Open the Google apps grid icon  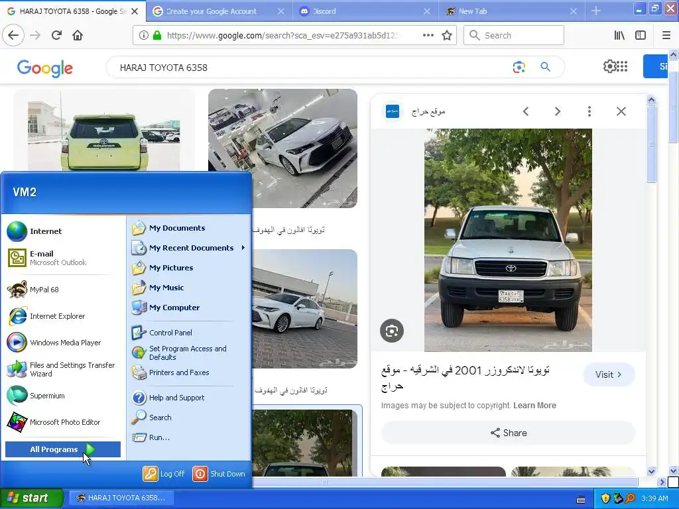[622, 66]
